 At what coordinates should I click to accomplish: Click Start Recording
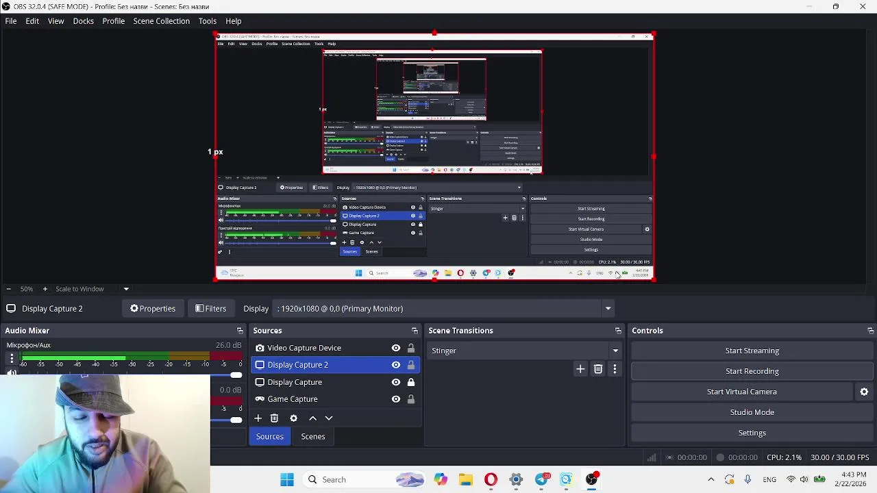coord(752,371)
